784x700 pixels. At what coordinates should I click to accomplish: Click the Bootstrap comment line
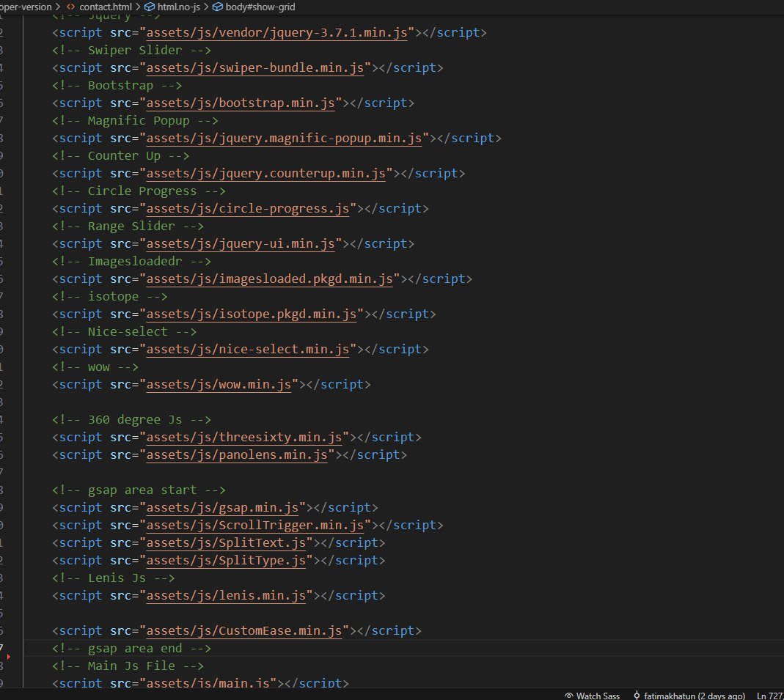(x=117, y=86)
